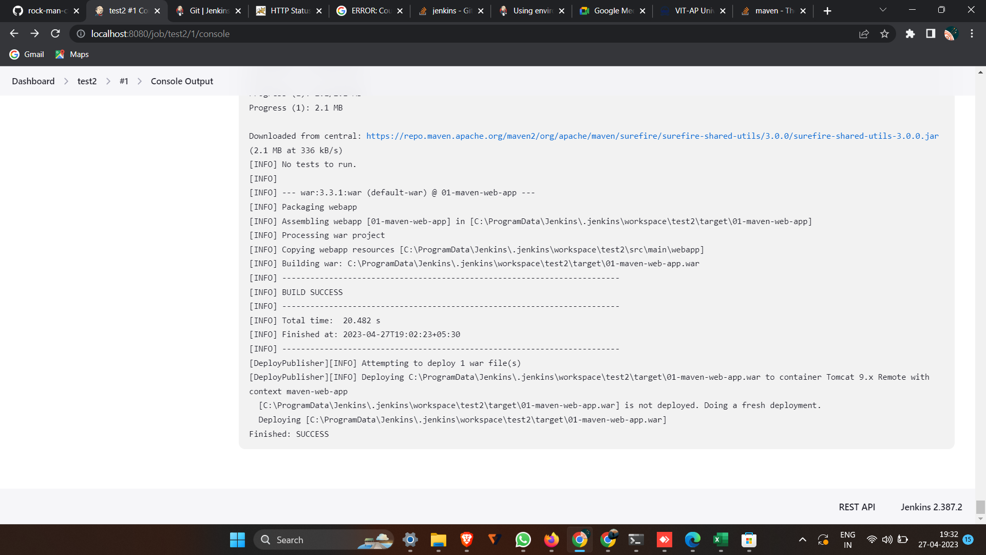Reload the Jenkins console page
The width and height of the screenshot is (986, 555).
pos(55,33)
